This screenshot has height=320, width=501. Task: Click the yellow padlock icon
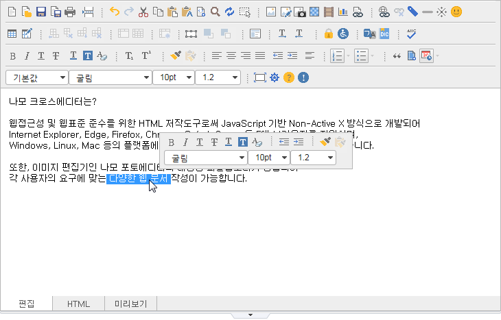pyautogui.click(x=329, y=34)
